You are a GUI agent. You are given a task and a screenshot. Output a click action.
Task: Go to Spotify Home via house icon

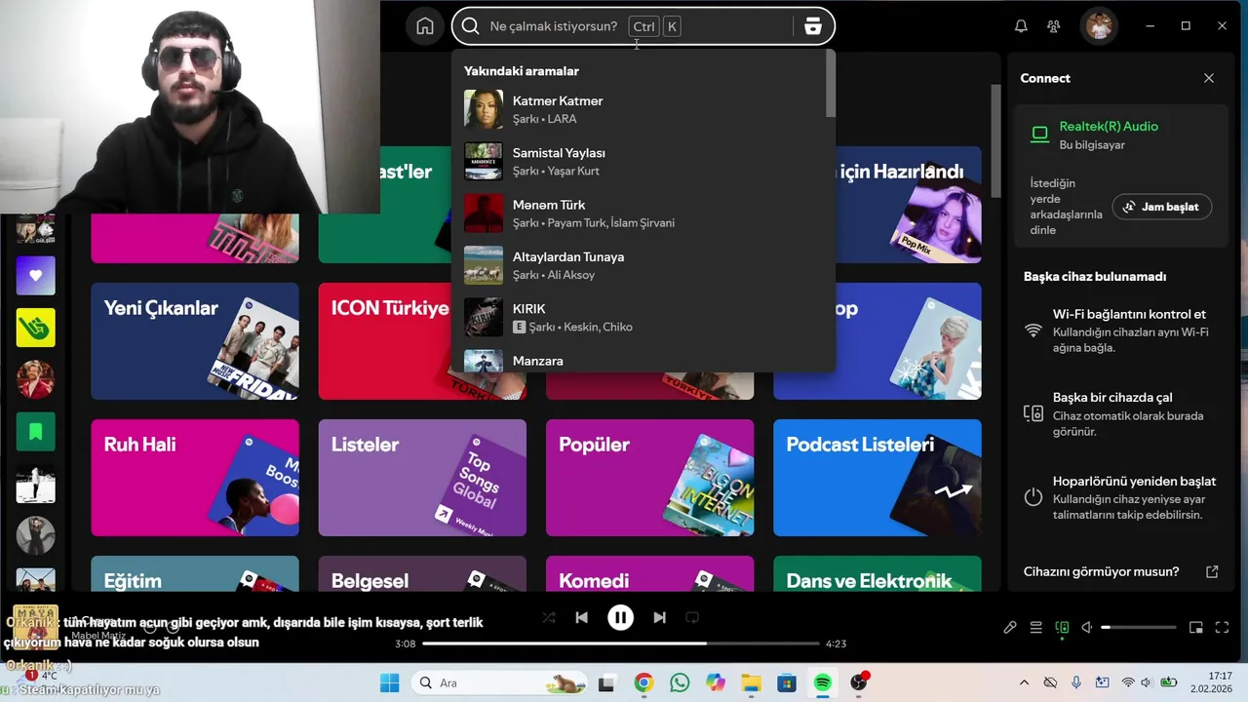425,26
